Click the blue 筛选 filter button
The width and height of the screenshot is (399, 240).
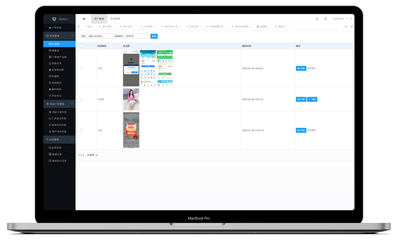pos(154,36)
